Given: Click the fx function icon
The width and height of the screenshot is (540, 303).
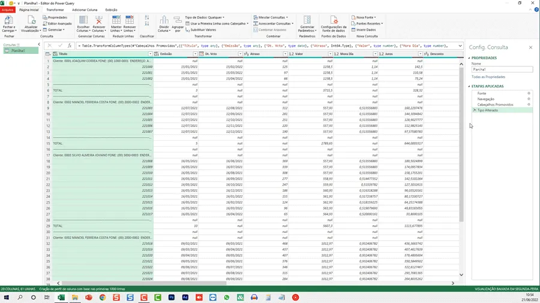Looking at the screenshot, I should coord(70,46).
